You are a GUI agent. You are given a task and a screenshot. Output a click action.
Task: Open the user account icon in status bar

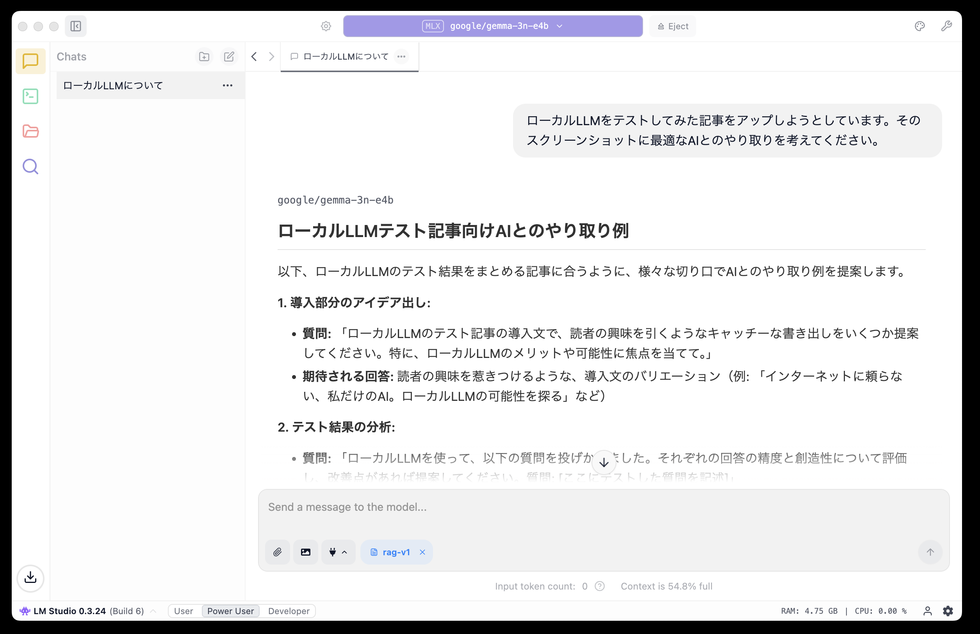(x=927, y=611)
